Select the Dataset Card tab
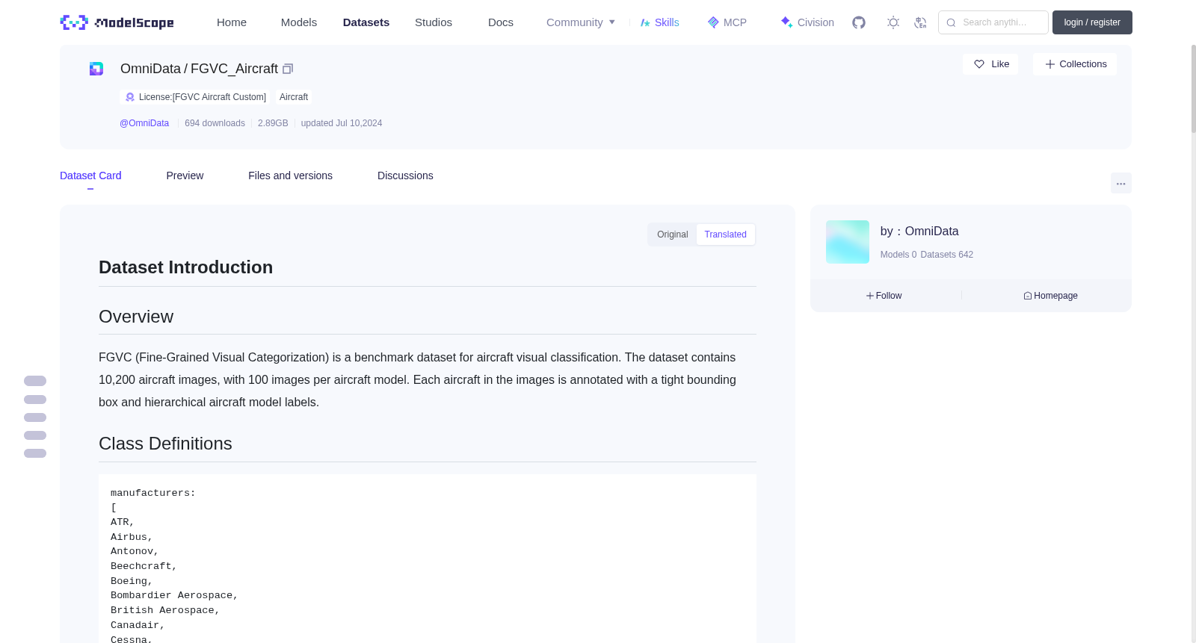 (90, 175)
